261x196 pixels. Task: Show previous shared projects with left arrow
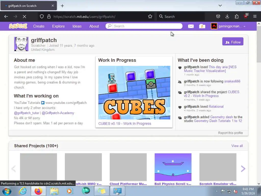[14, 169]
